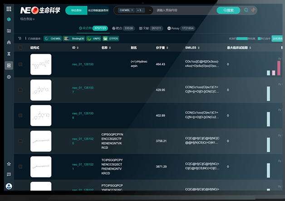Click the user profile avatar icon
The image size is (285, 201).
pos(9,186)
